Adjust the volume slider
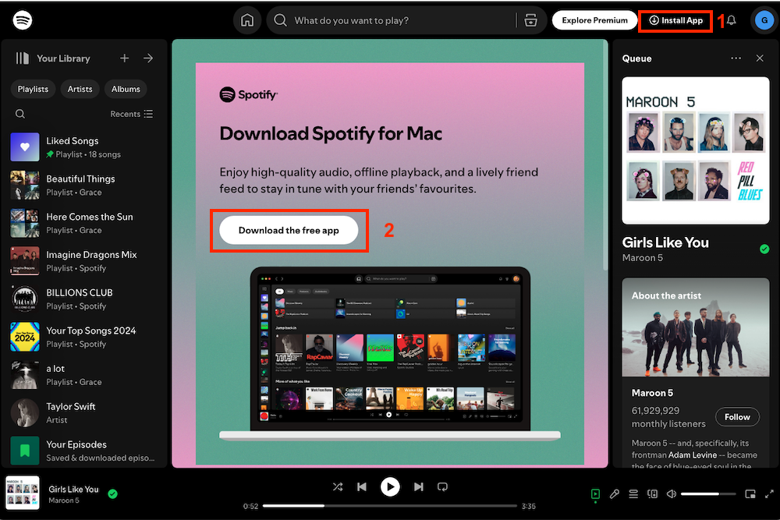This screenshot has height=520, width=780. [x=708, y=494]
